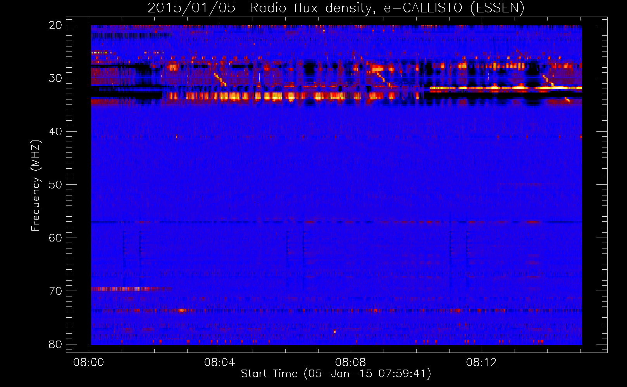Click the "80" frequency tick label
This screenshot has height=387, width=627.
56,344
